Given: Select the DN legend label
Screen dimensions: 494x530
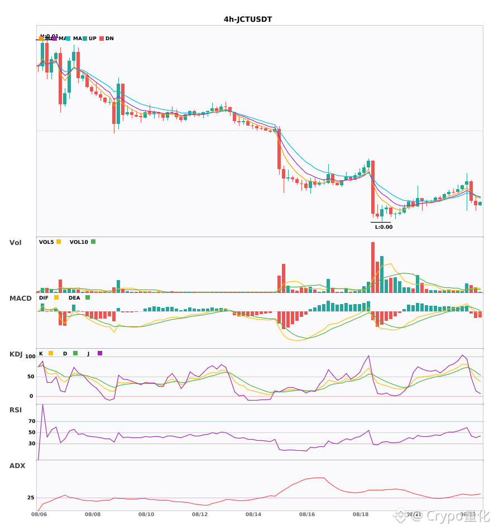Looking at the screenshot, I should pyautogui.click(x=109, y=38).
